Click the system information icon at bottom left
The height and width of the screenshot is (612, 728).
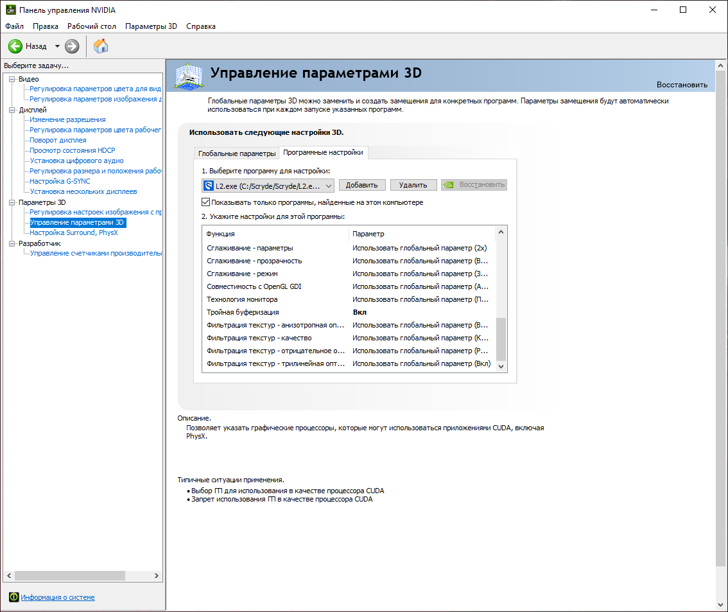tap(13, 597)
